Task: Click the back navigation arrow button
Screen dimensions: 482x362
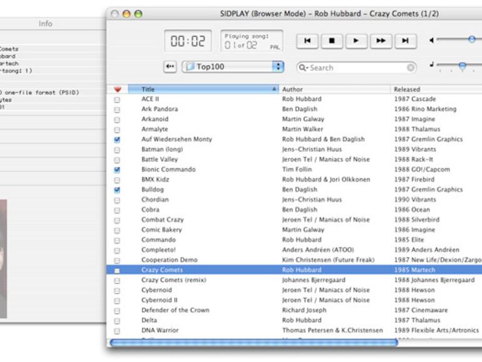Action: [170, 67]
